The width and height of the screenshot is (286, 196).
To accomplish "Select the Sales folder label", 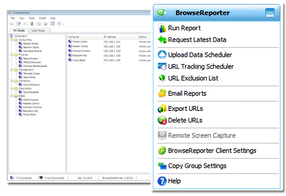I will [22, 96].
